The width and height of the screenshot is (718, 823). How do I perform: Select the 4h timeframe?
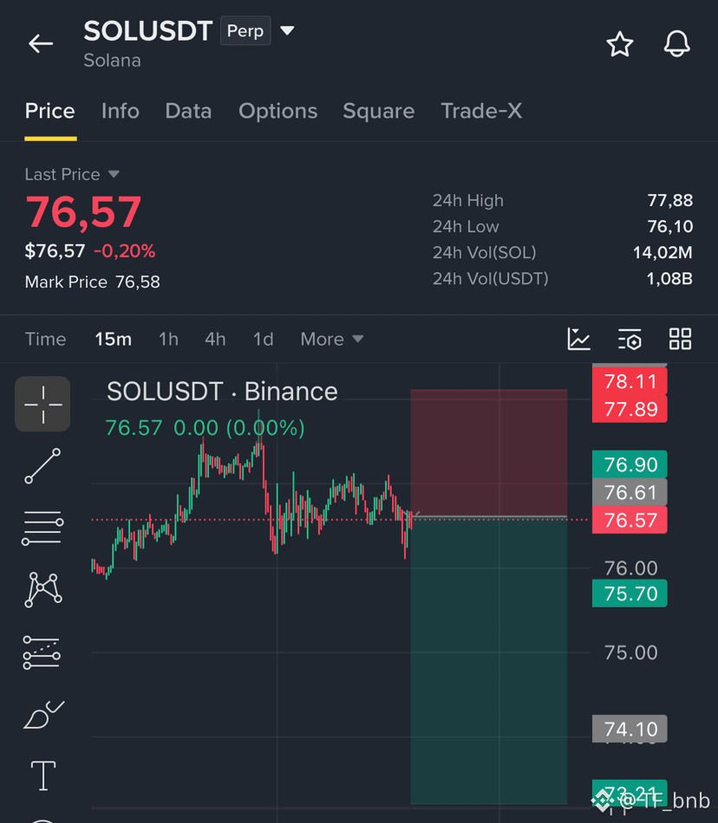(215, 339)
